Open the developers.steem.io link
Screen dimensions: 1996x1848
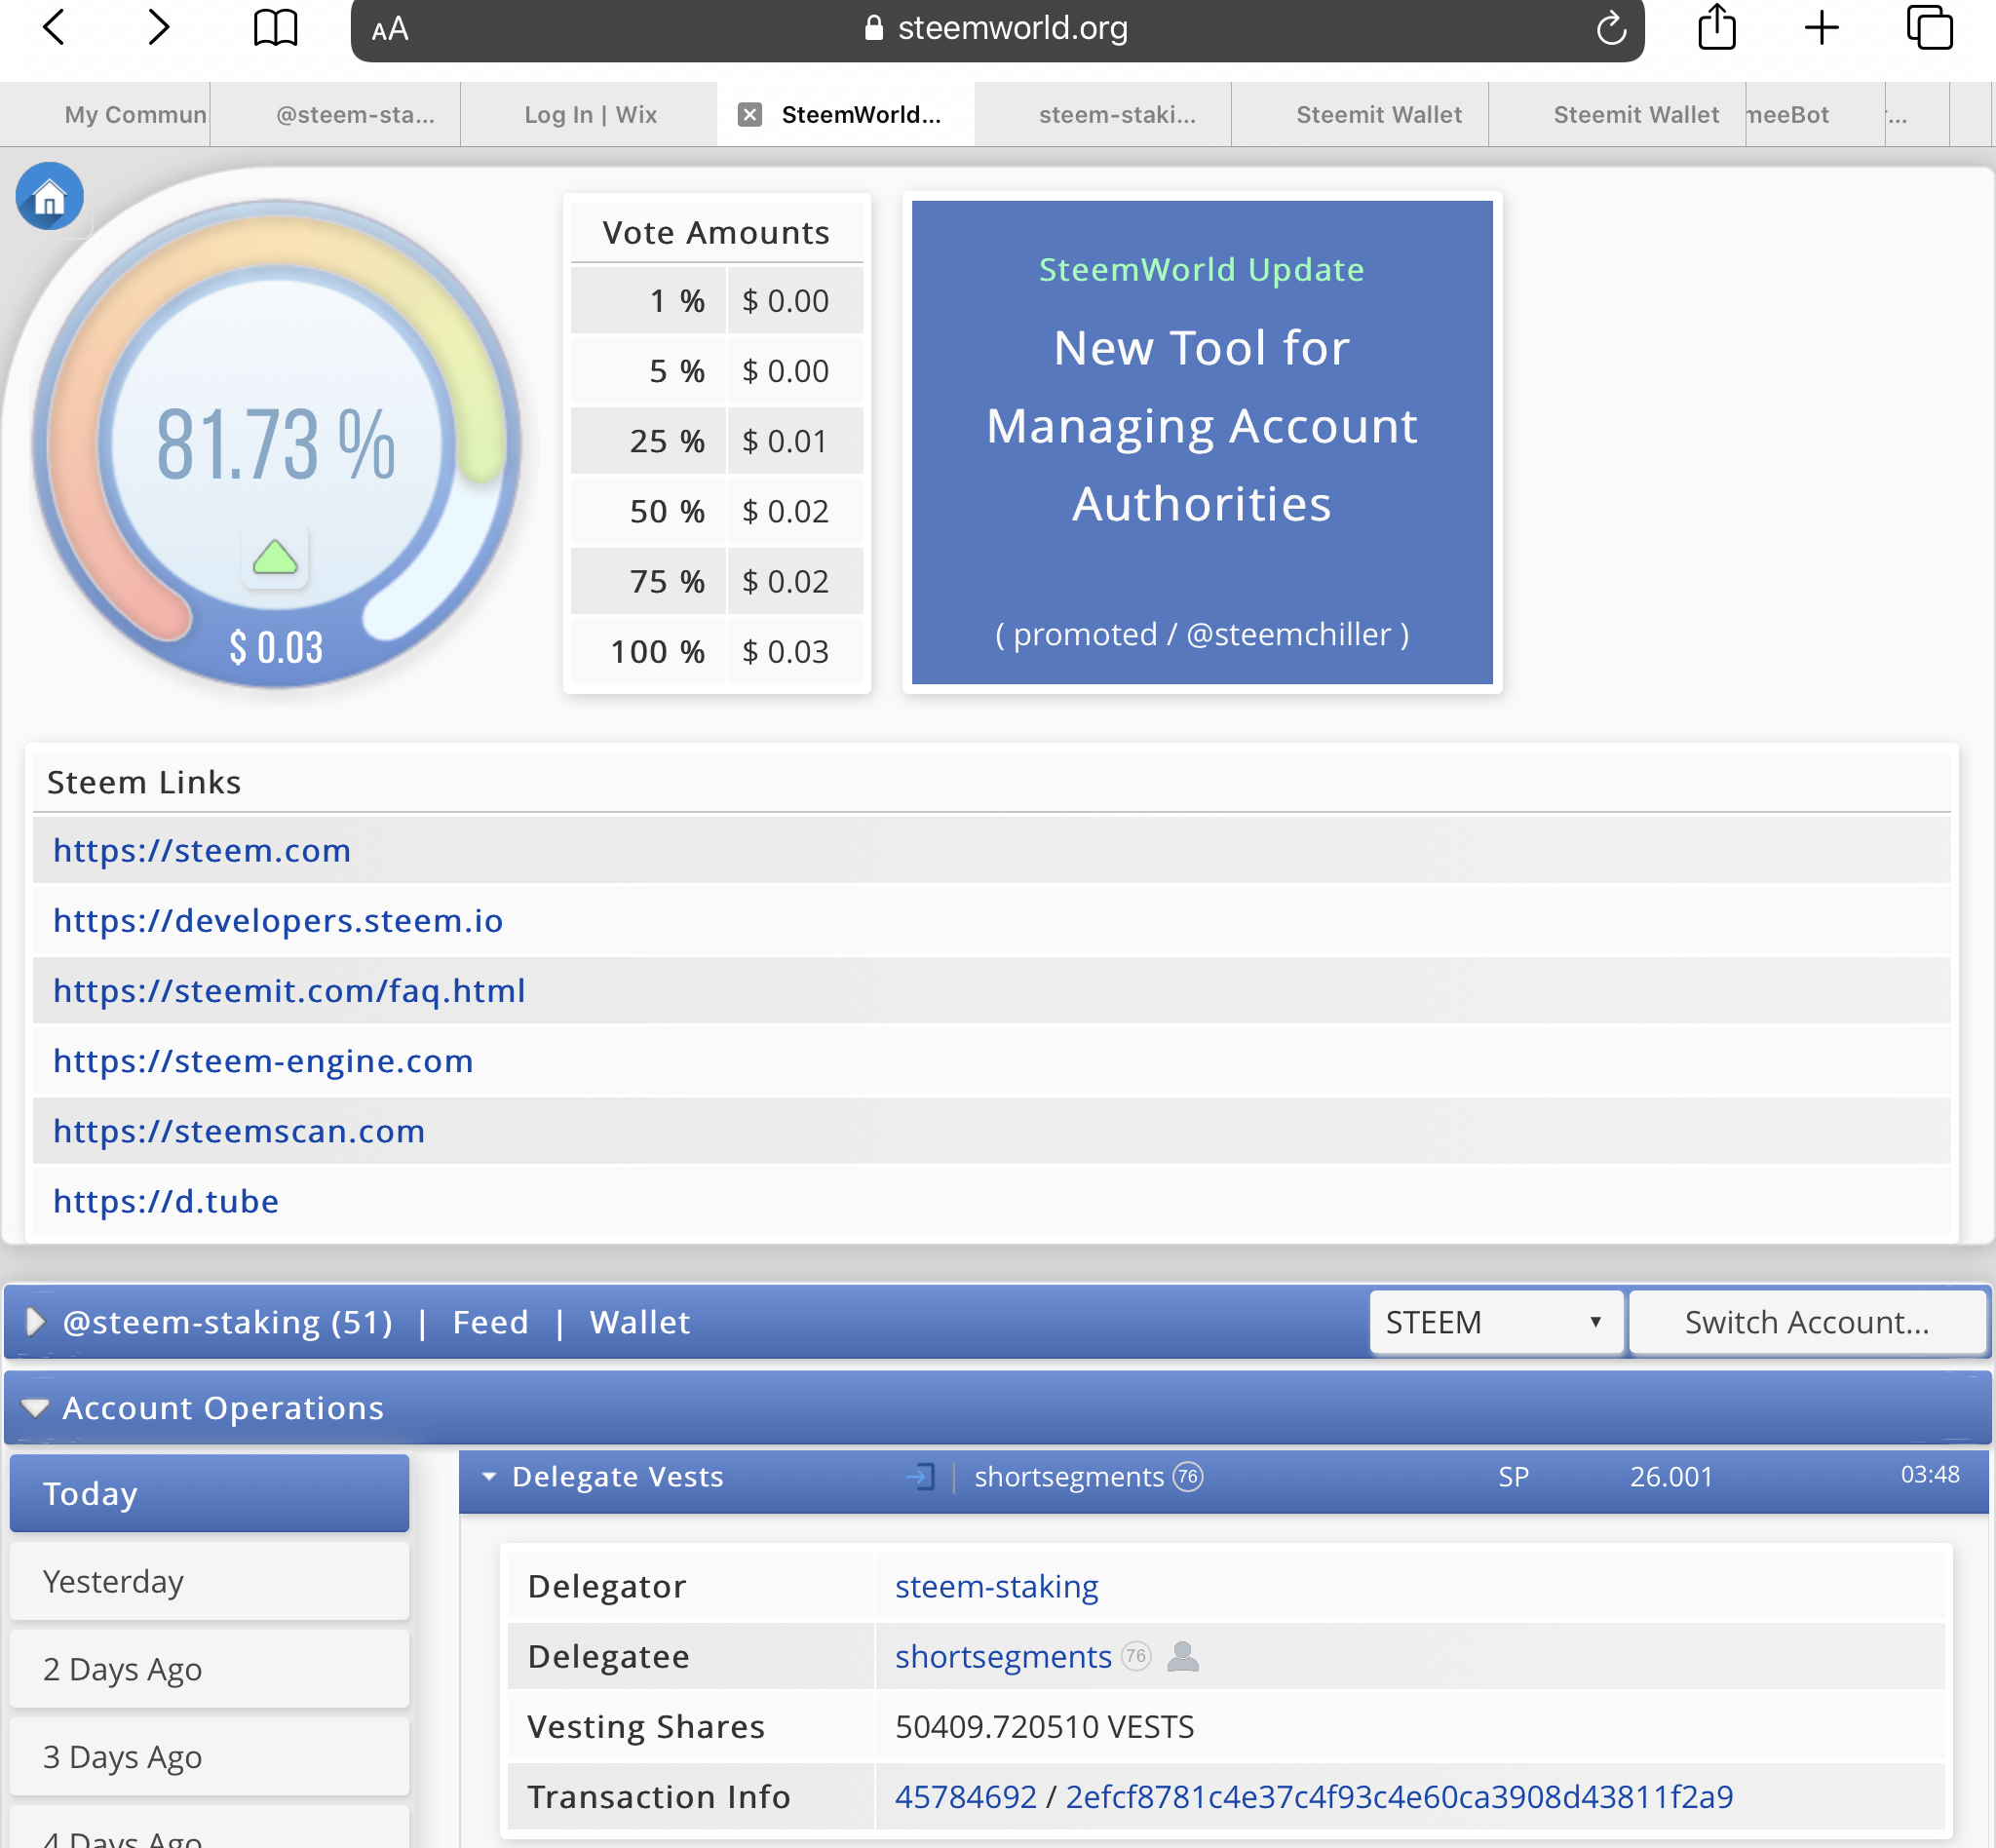[x=278, y=920]
